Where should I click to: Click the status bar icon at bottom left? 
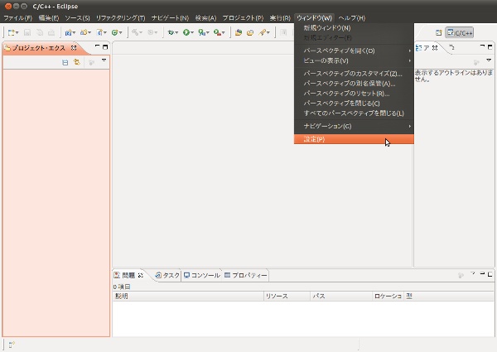12,345
